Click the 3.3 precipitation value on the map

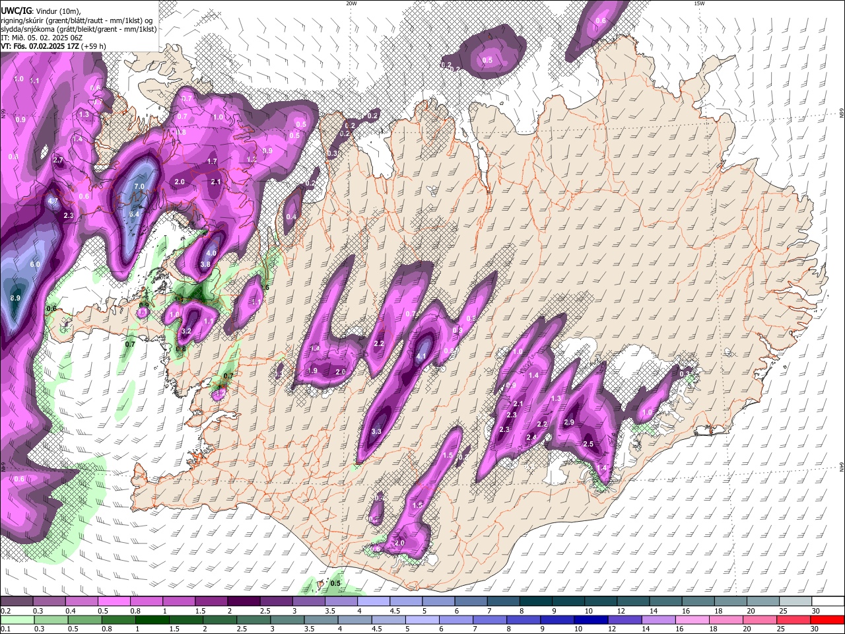tap(377, 431)
